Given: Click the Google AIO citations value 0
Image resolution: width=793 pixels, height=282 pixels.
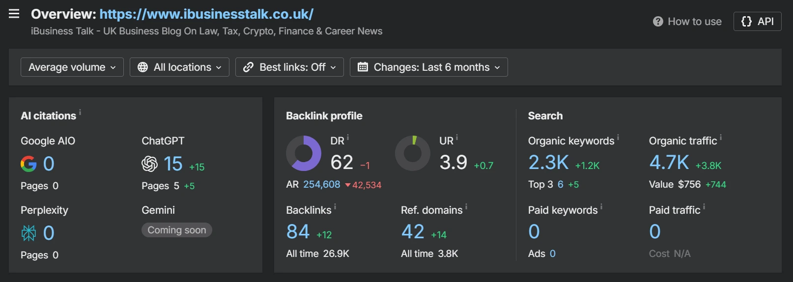Looking at the screenshot, I should point(49,164).
